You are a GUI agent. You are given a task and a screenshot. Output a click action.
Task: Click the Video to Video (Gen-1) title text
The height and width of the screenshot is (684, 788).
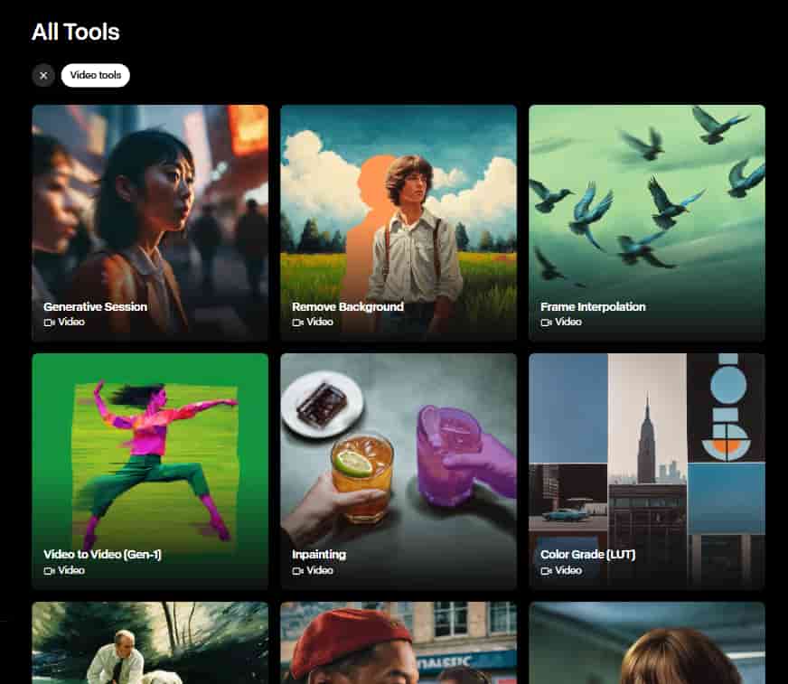click(x=102, y=554)
